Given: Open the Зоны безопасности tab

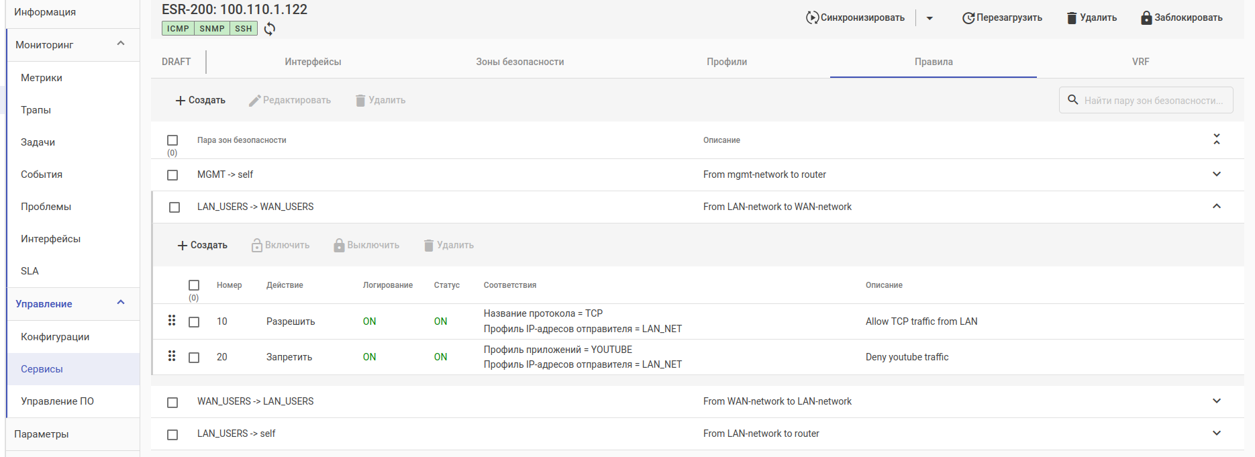Looking at the screenshot, I should pos(519,62).
